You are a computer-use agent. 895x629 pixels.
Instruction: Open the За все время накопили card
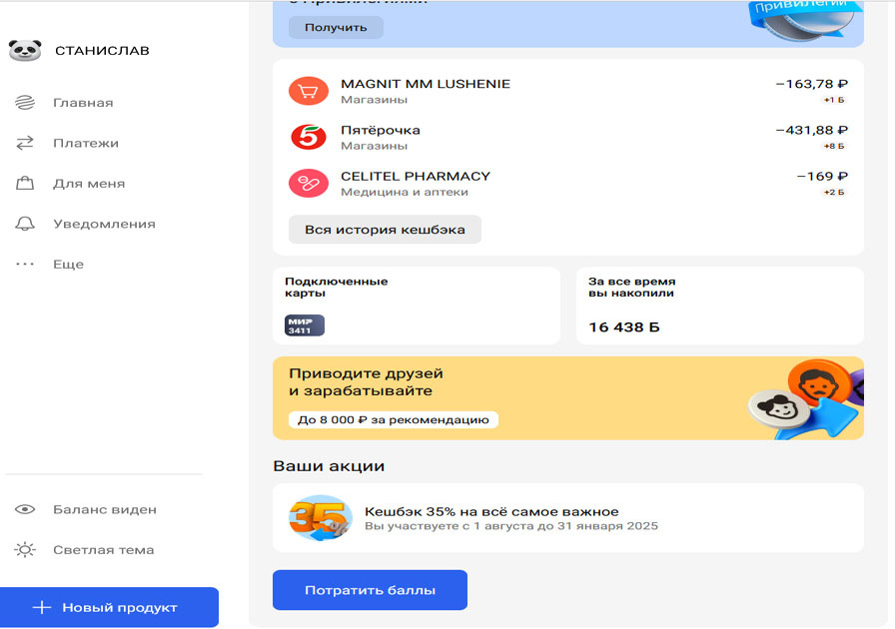pos(719,306)
